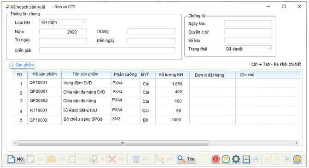Click the Diễn giải input field
Screen dimensions: 309x168
[107, 50]
